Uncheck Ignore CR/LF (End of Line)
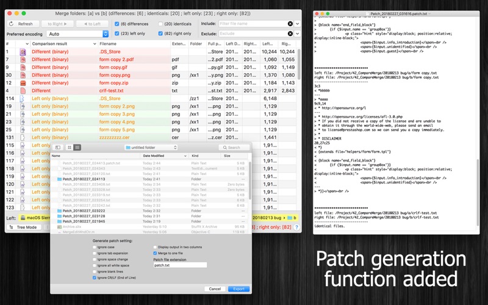The width and height of the screenshot is (488, 305). 95,278
